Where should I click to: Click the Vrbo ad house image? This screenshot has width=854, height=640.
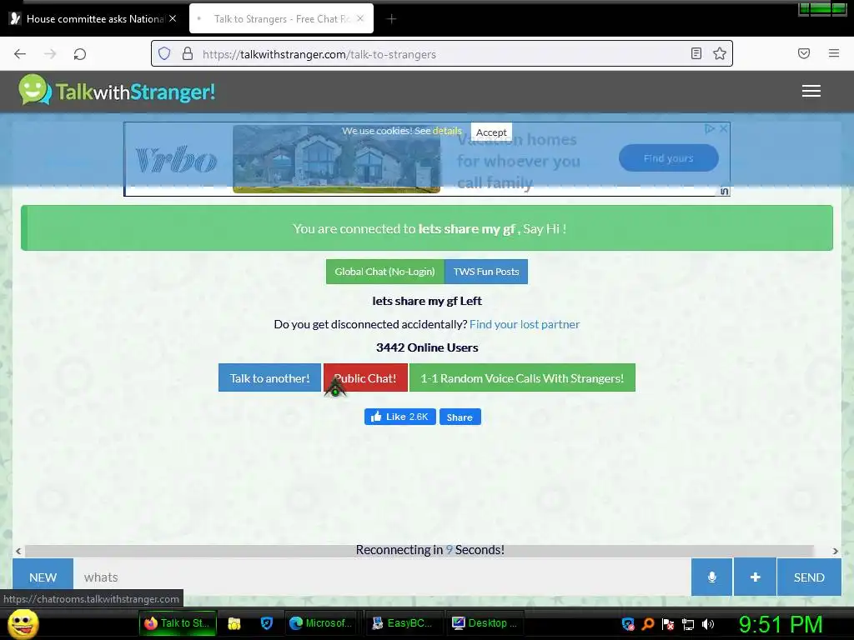coord(336,159)
